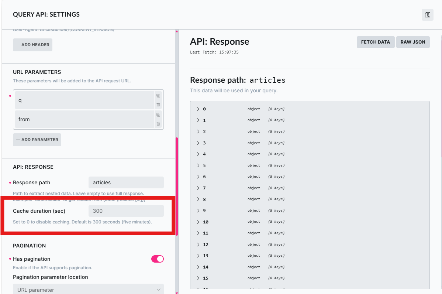Delete the "q" URL parameter

tap(158, 105)
